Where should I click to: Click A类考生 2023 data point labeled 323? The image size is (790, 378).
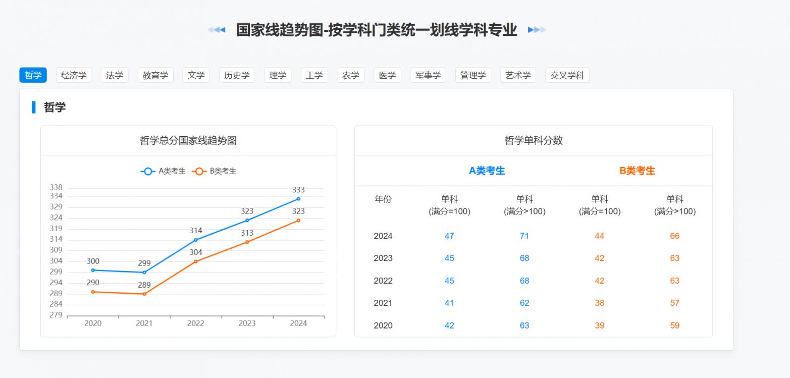tap(247, 221)
